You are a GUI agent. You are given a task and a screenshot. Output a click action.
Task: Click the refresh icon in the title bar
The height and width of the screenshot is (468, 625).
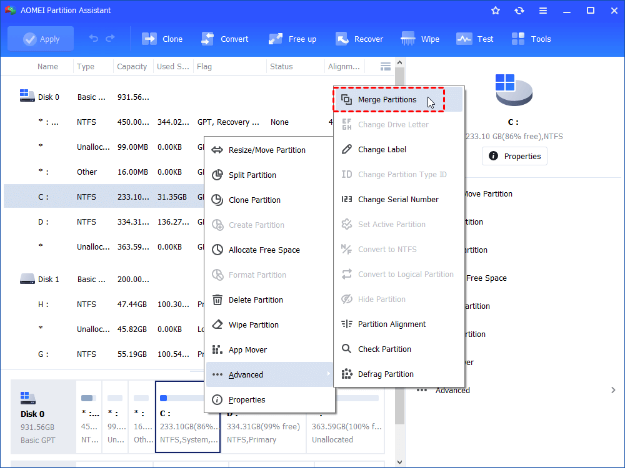point(519,10)
